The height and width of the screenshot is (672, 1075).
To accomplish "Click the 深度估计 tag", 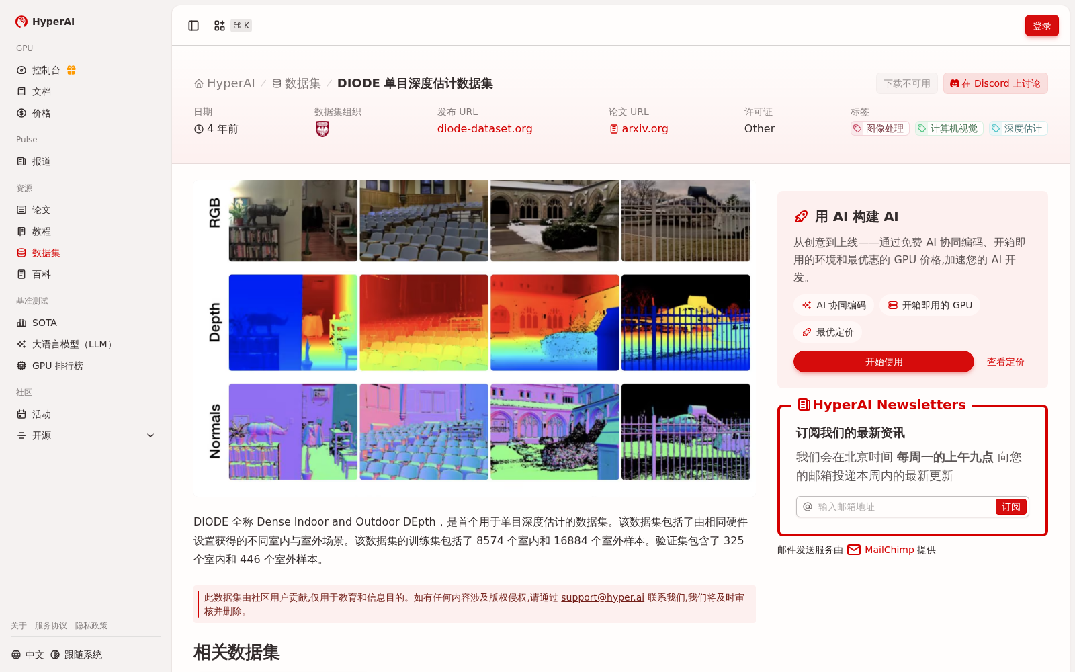I will (x=1018, y=128).
